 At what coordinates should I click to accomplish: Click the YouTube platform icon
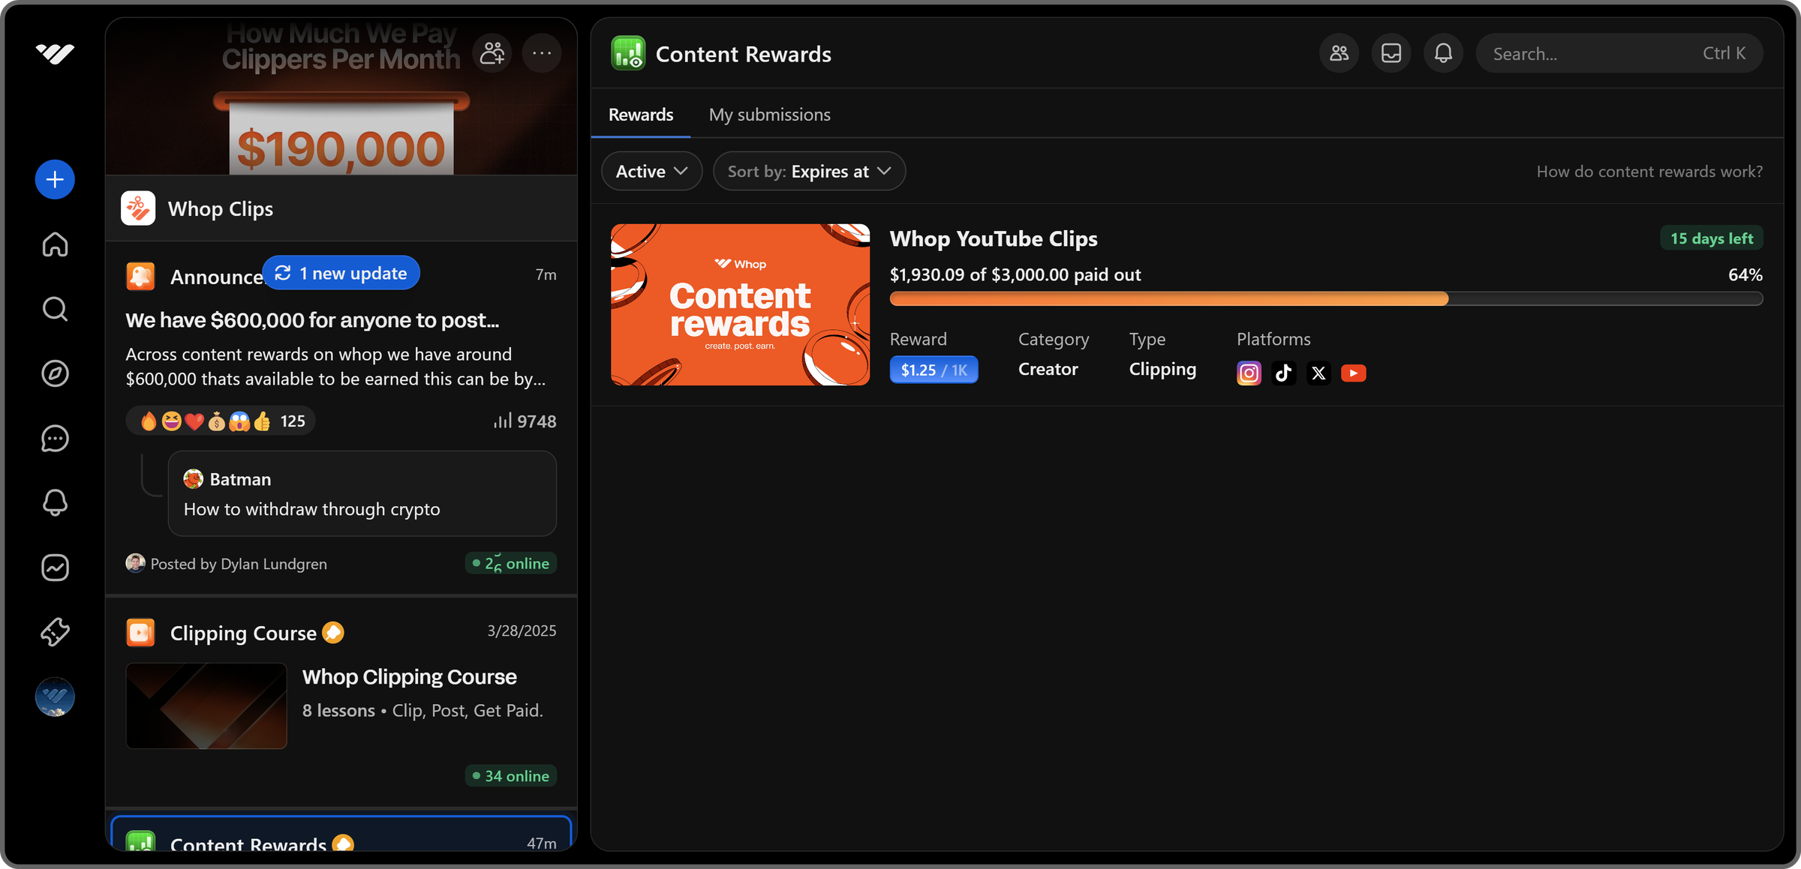point(1354,373)
